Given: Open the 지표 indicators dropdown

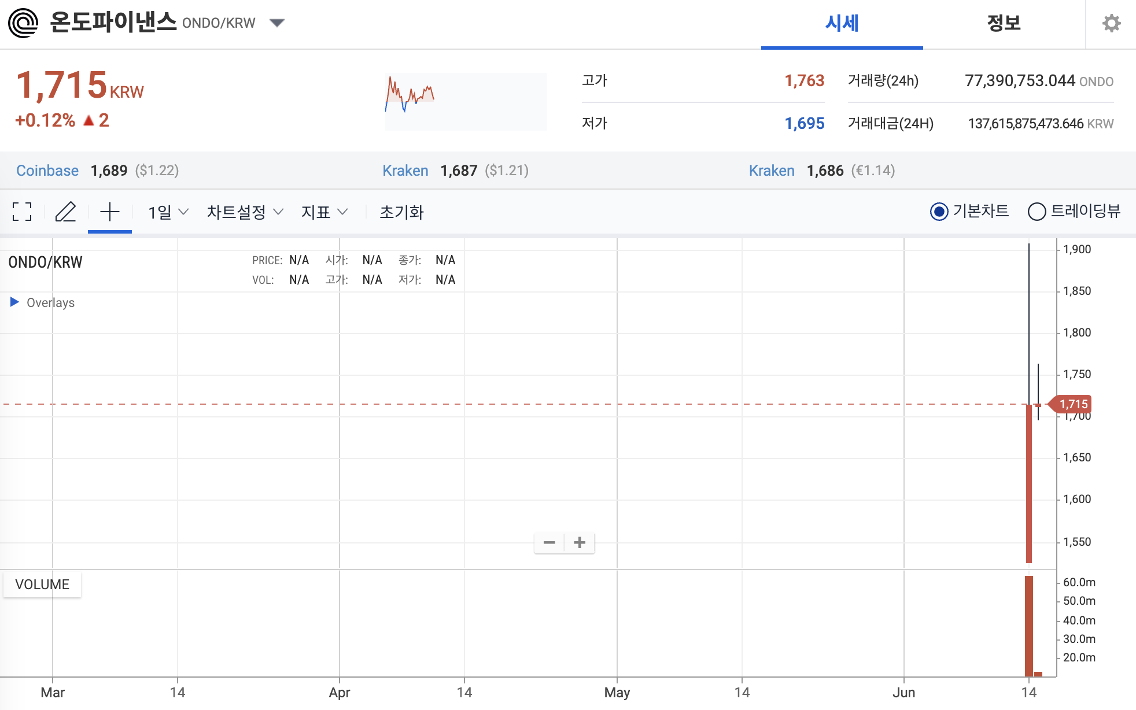Looking at the screenshot, I should click(324, 212).
